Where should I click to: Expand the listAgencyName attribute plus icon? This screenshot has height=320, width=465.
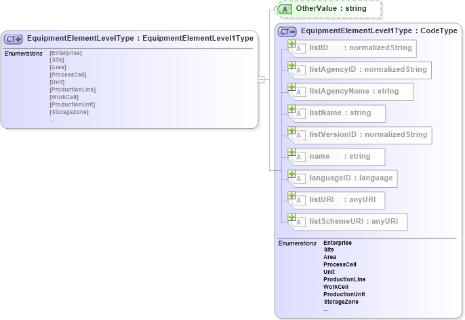point(291,87)
